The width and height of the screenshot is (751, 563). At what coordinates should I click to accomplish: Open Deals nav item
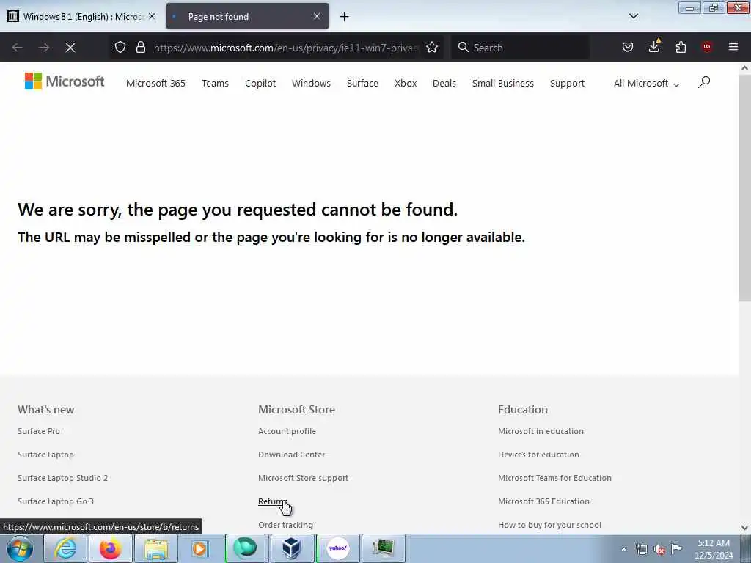coord(444,84)
